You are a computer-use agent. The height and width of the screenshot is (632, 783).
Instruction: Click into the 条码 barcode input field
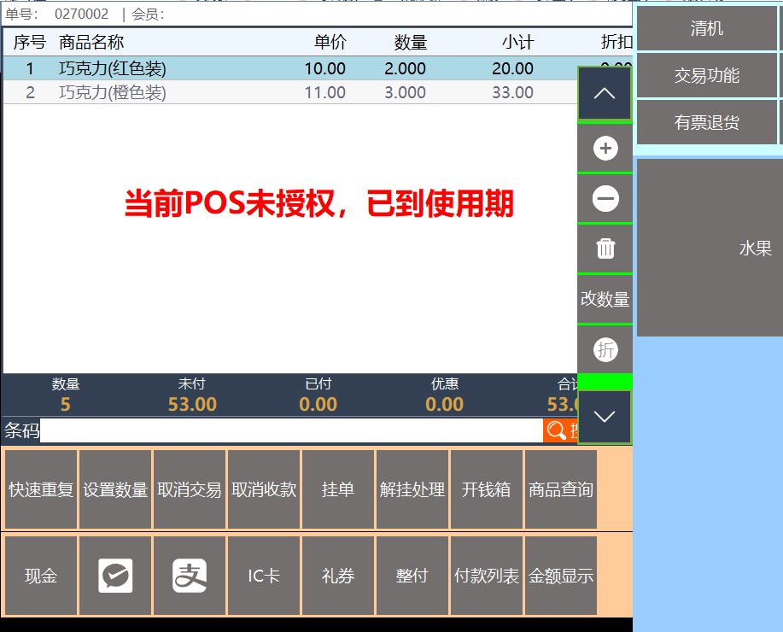click(290, 430)
